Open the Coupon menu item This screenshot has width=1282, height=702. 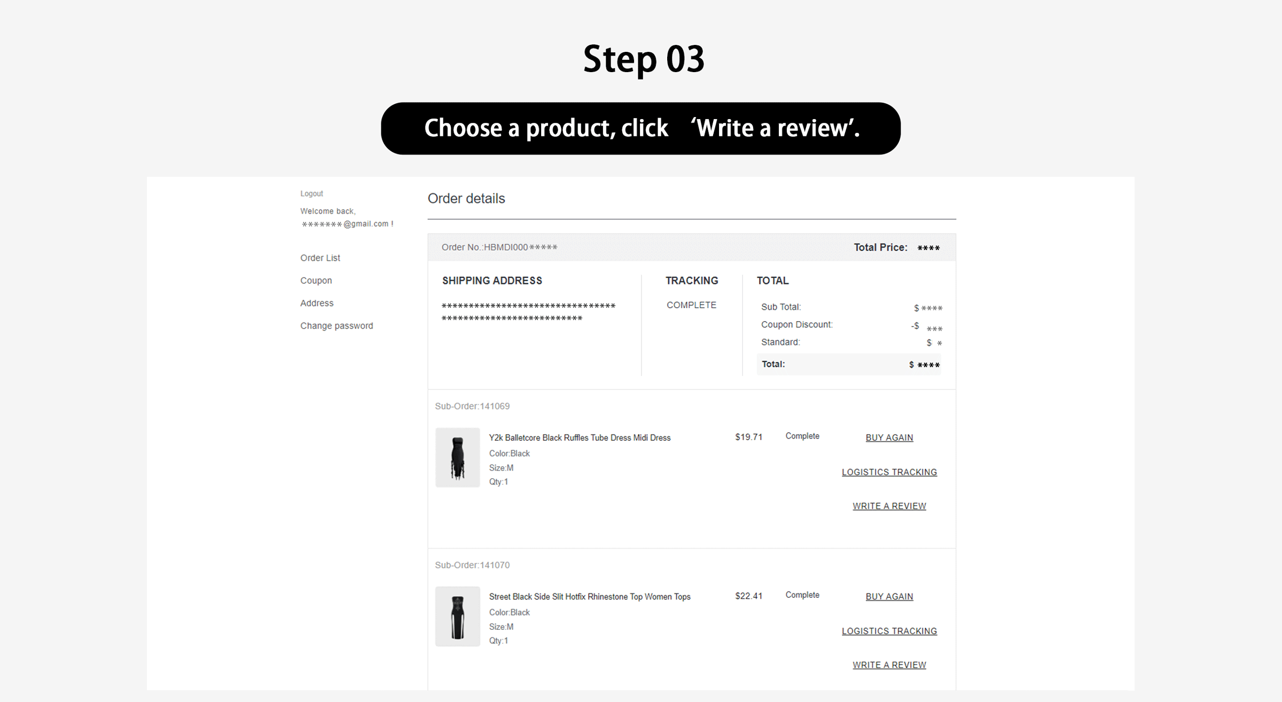[316, 280]
